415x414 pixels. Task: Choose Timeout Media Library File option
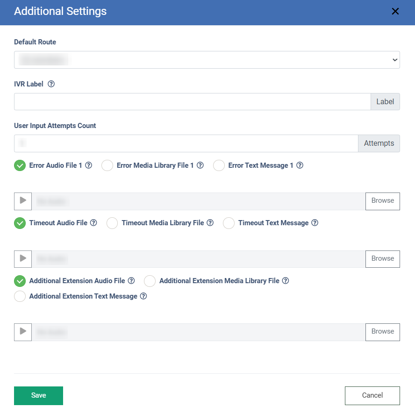pyautogui.click(x=113, y=223)
